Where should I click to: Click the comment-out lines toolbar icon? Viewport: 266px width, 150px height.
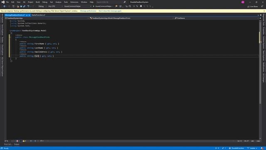tap(134, 6)
